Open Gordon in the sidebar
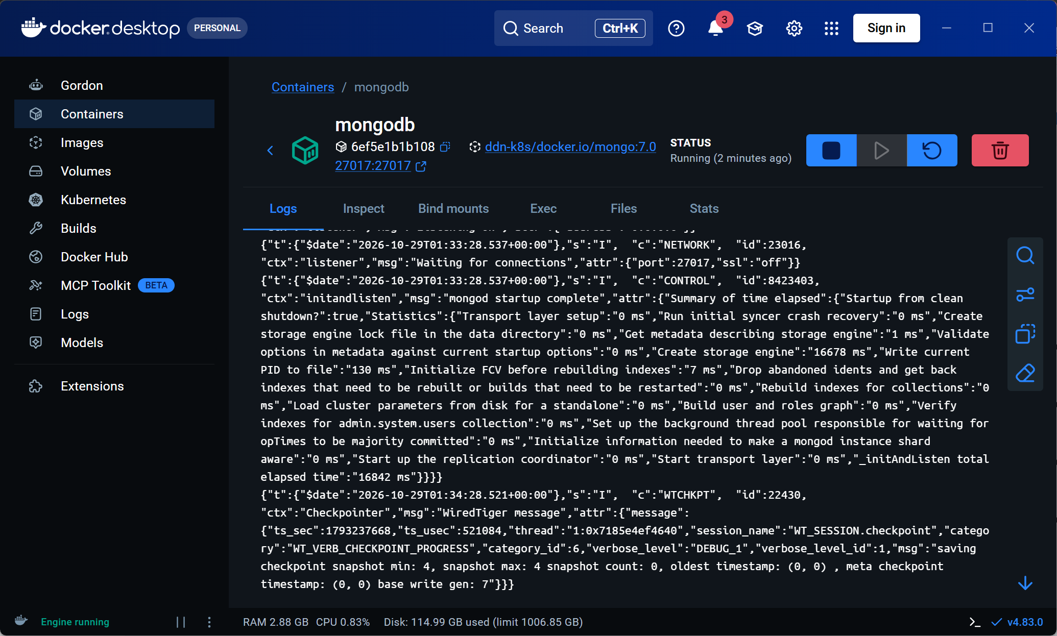Screen dimensions: 1057x636 [114, 85]
